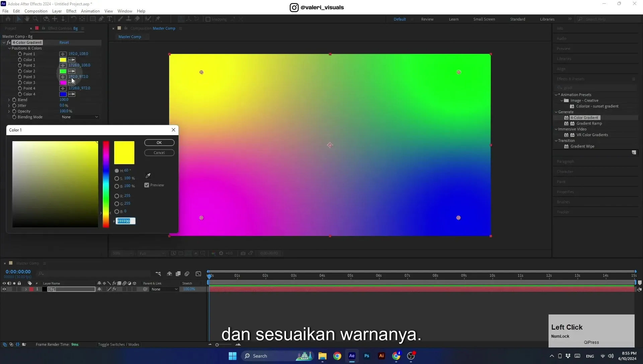This screenshot has height=364, width=643.
Task: Expand Bg layer in timeline
Action: [26, 289]
